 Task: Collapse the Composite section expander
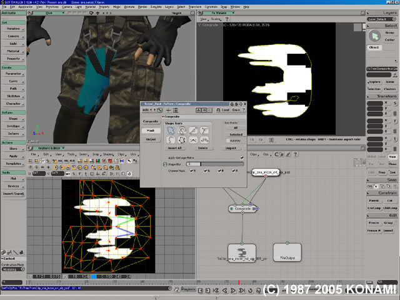[x=163, y=117]
